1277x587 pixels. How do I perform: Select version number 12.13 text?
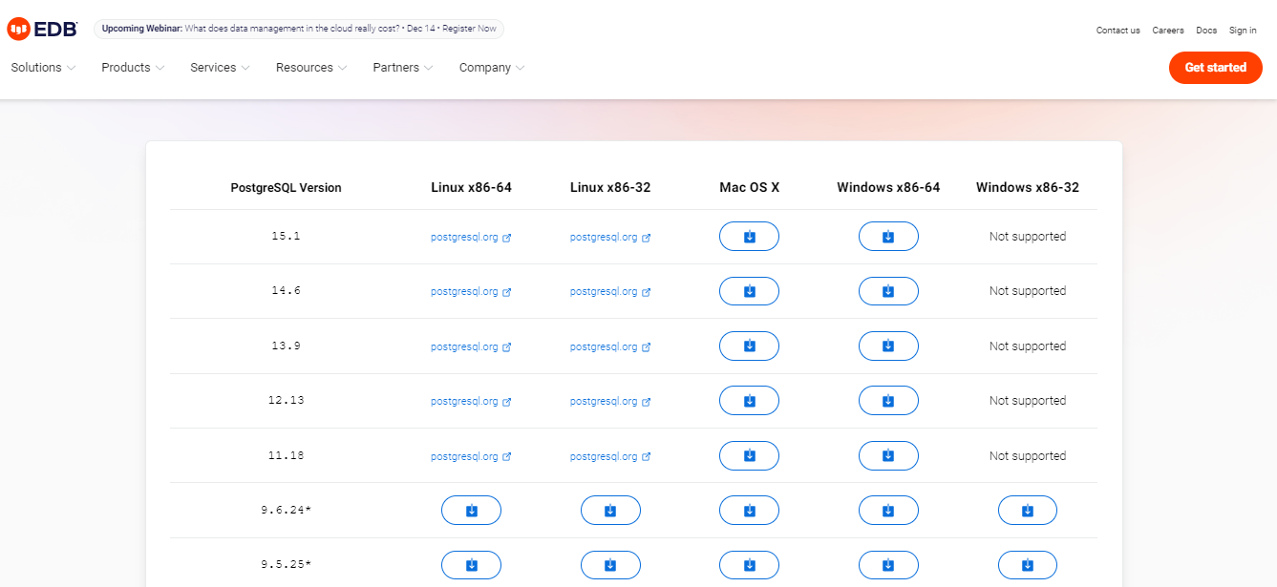coord(286,400)
